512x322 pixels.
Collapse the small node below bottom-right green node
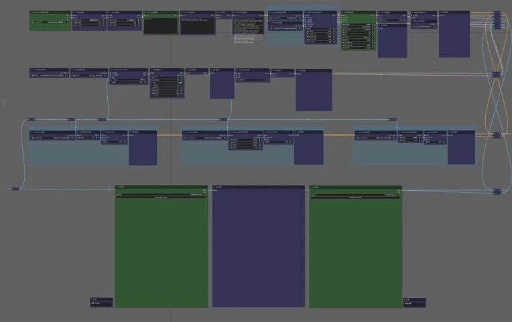pos(405,299)
